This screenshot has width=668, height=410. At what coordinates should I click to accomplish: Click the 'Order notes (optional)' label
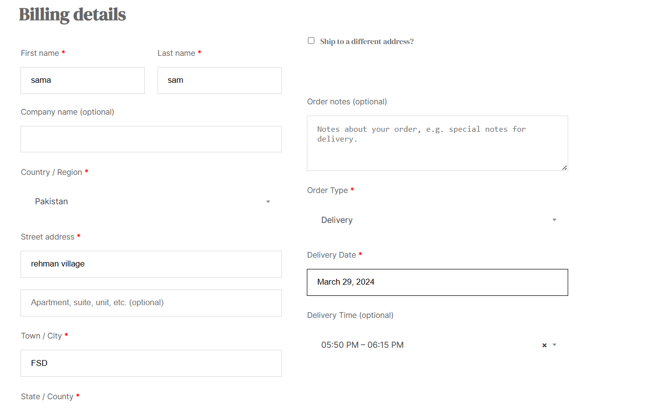[x=347, y=102]
